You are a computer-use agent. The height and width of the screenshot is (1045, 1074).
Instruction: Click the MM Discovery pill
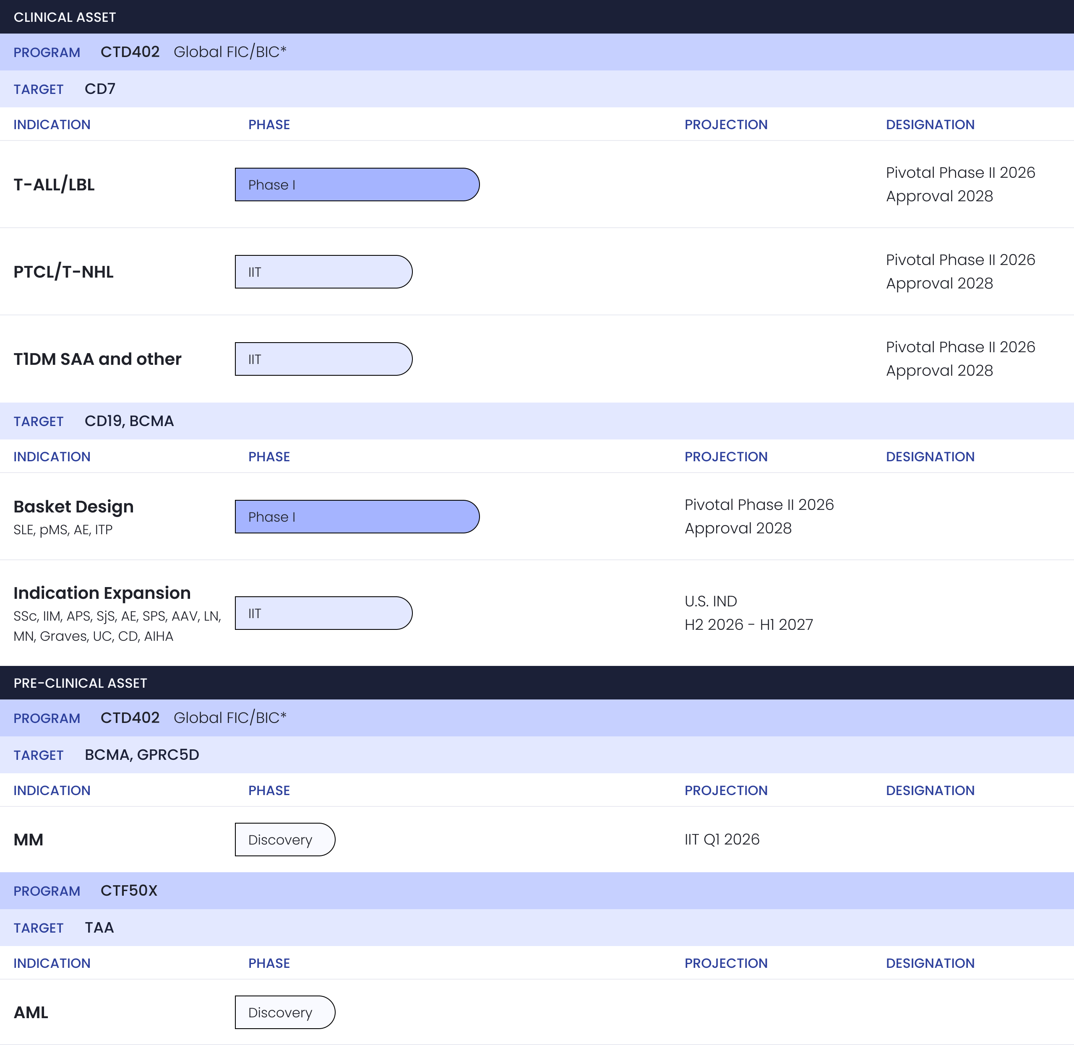tap(284, 839)
